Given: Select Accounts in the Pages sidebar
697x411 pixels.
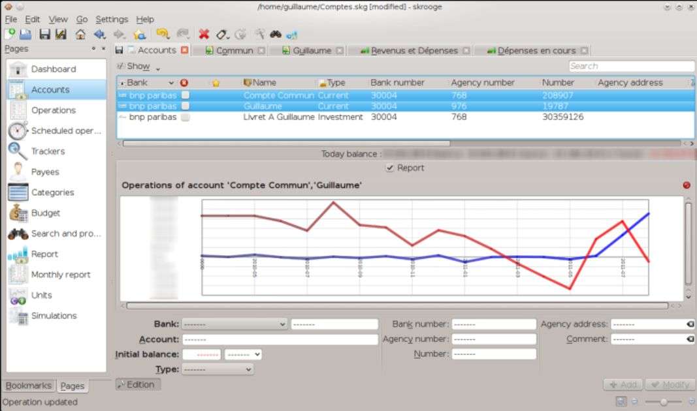Looking at the screenshot, I should (x=56, y=89).
